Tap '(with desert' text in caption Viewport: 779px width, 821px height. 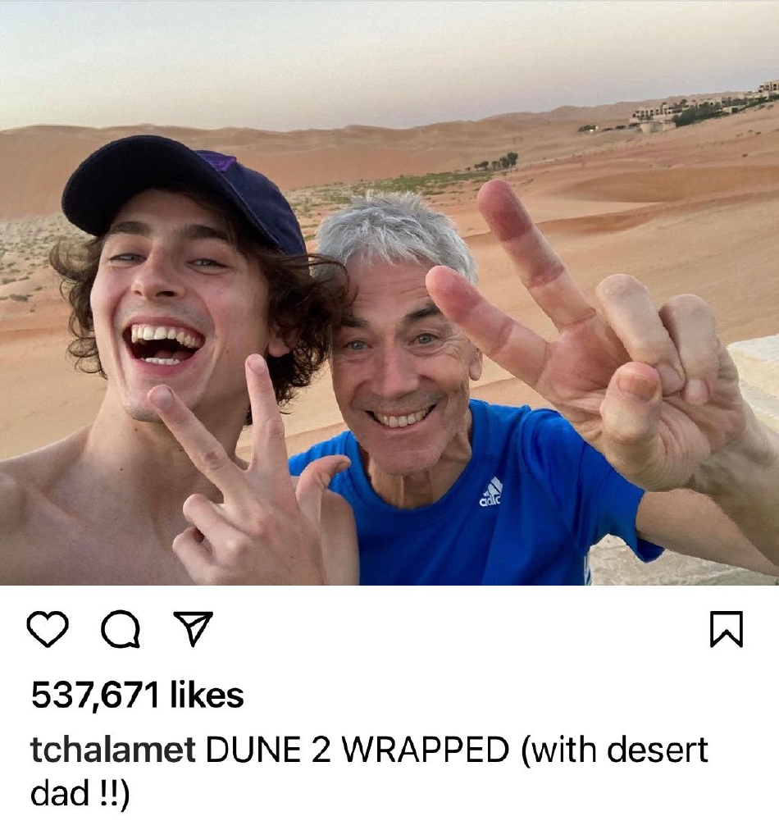[613, 750]
